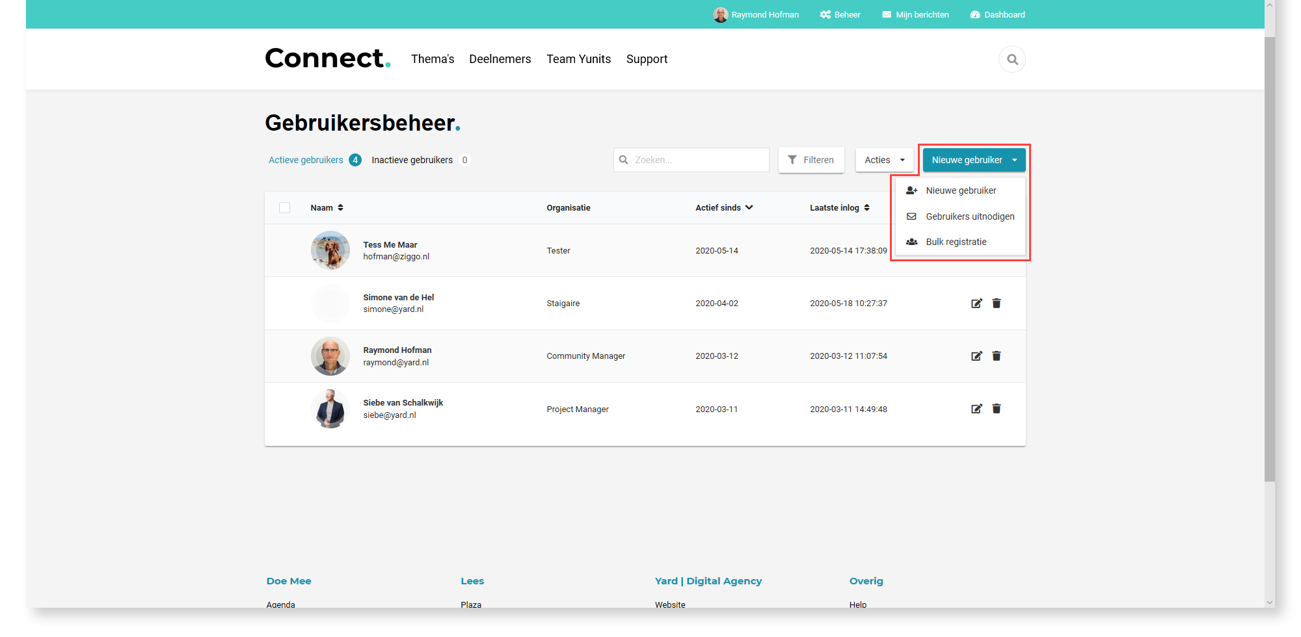Screen dimensions: 1301x637
Task: Open Dashboard link in top bar
Action: [x=997, y=14]
